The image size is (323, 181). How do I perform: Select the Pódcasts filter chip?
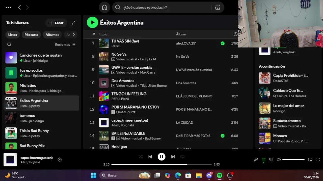pyautogui.click(x=31, y=35)
